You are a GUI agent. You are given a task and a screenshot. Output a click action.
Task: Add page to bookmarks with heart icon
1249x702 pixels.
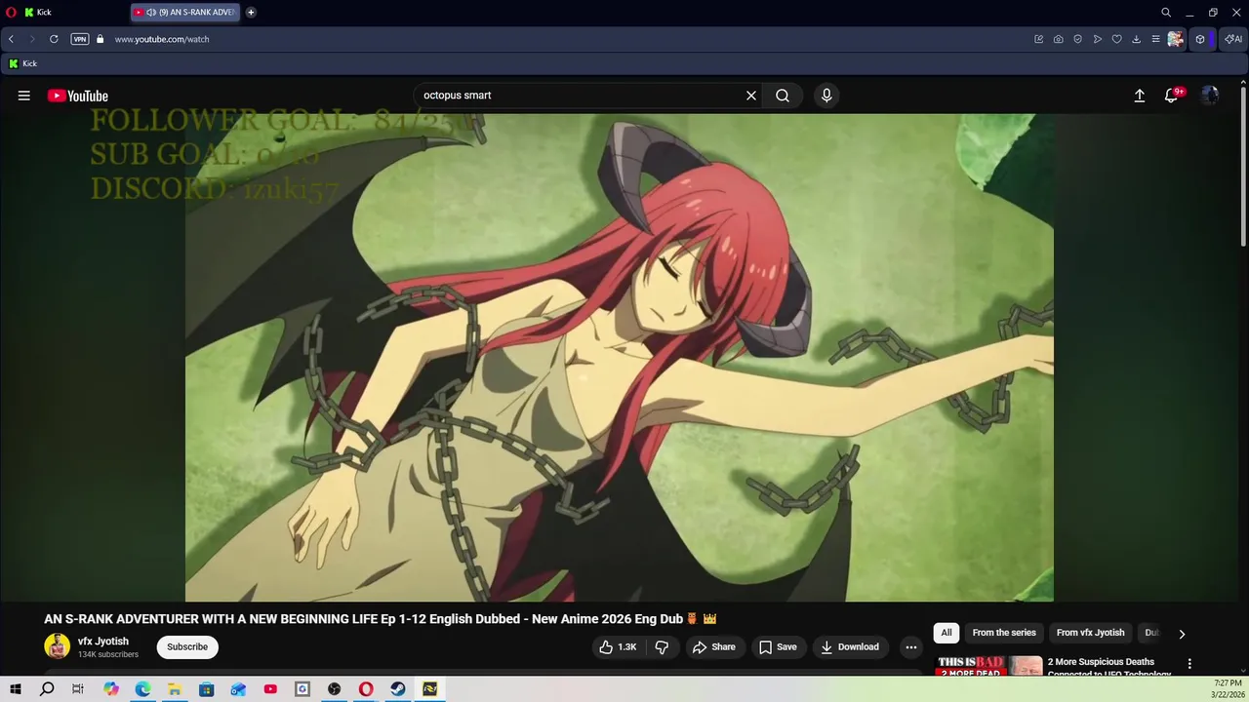[1117, 39]
